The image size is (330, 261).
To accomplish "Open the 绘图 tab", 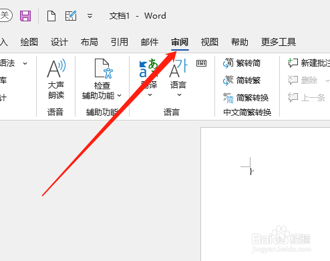I will (x=29, y=42).
